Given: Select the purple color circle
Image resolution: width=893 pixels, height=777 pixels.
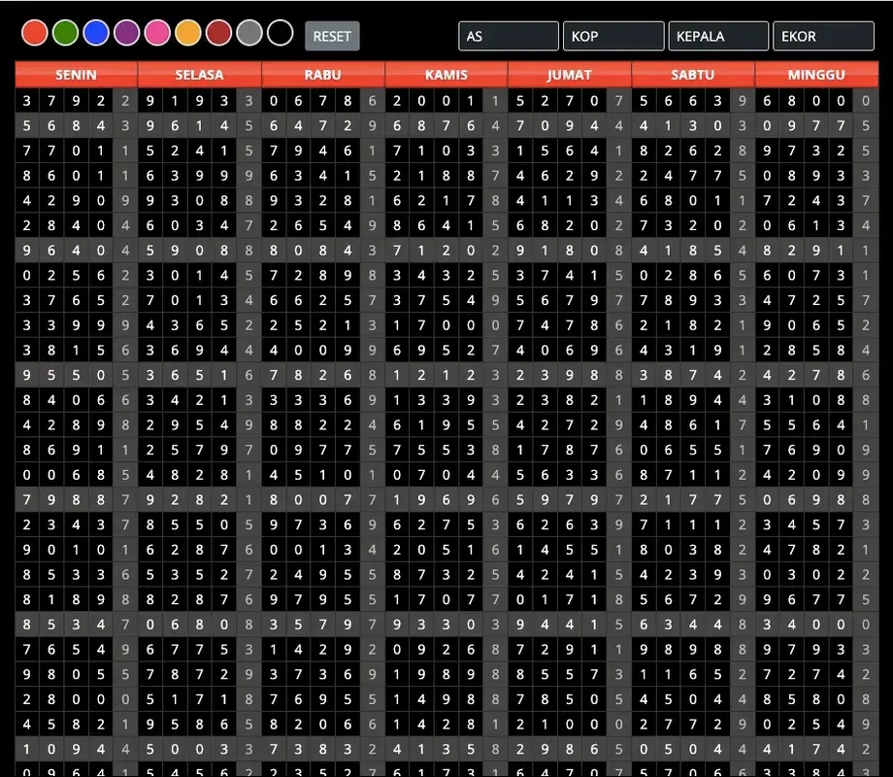Looking at the screenshot, I should 126,33.
